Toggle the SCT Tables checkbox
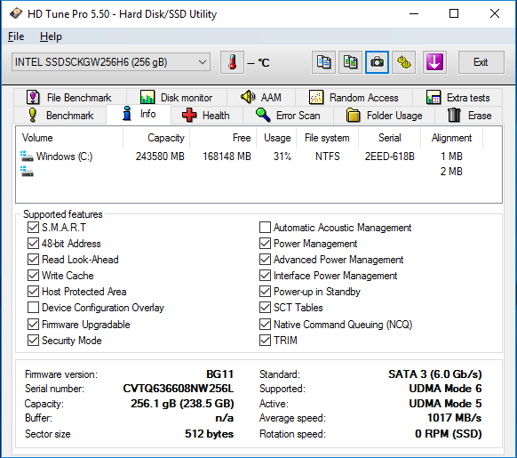This screenshot has width=517, height=458. (265, 307)
